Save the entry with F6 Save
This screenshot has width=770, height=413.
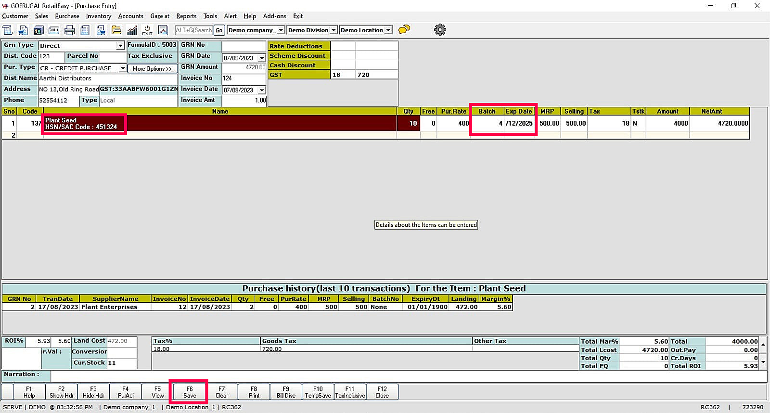[x=190, y=392]
